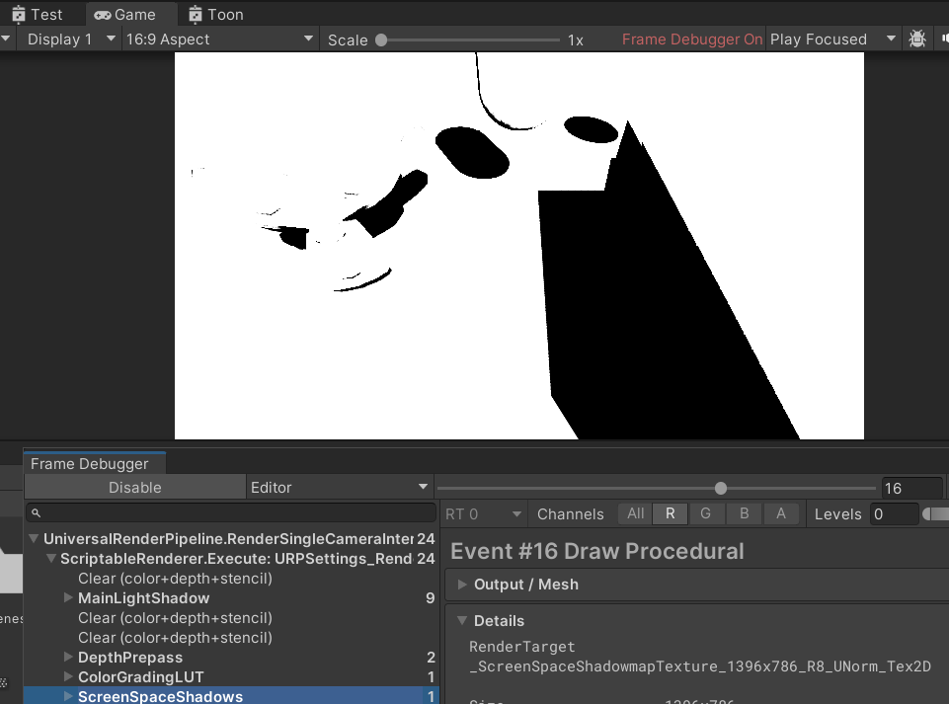Click the bug icon in the Game view toolbar
The image size is (949, 704).
click(x=916, y=38)
